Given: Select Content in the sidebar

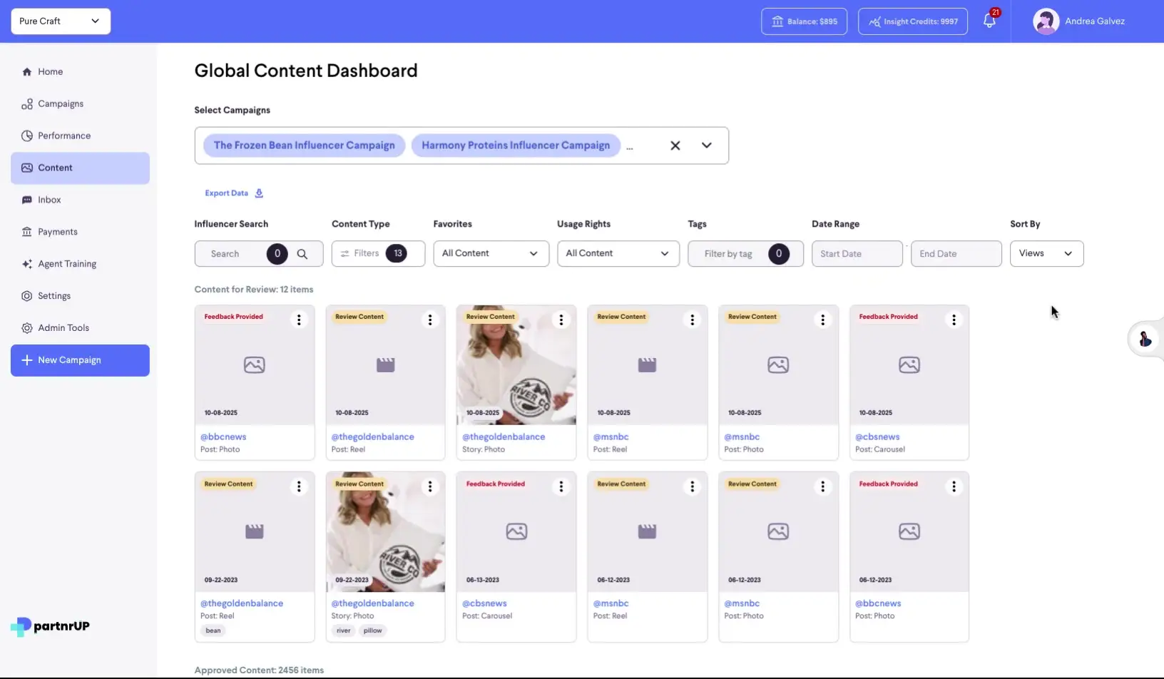Looking at the screenshot, I should pyautogui.click(x=80, y=168).
